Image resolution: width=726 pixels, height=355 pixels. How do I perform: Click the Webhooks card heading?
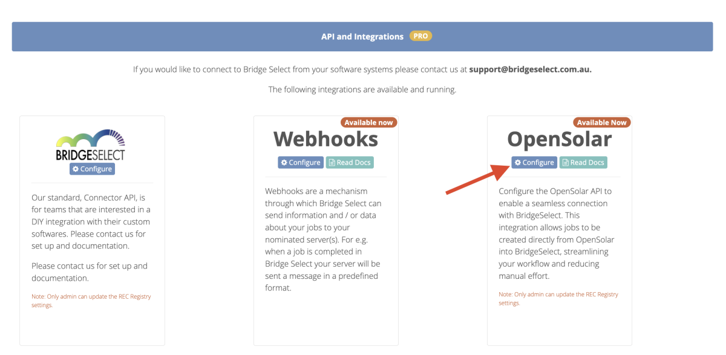click(325, 140)
